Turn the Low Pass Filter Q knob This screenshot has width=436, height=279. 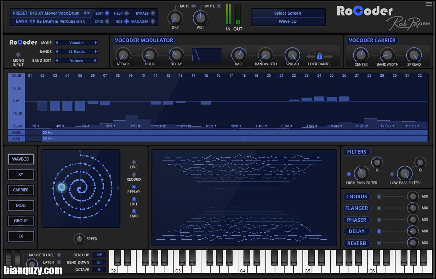[420, 162]
